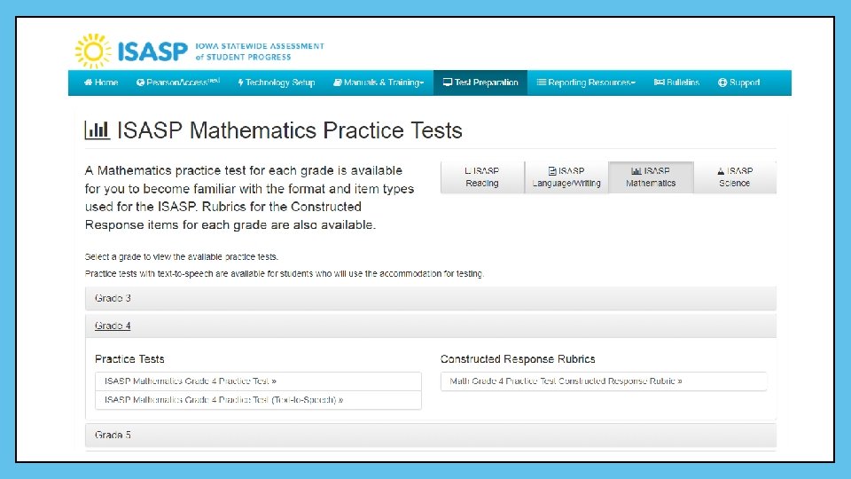Viewport: 851px width, 479px height.
Task: Click 'Select a grade to view' instruction text
Action: [181, 257]
